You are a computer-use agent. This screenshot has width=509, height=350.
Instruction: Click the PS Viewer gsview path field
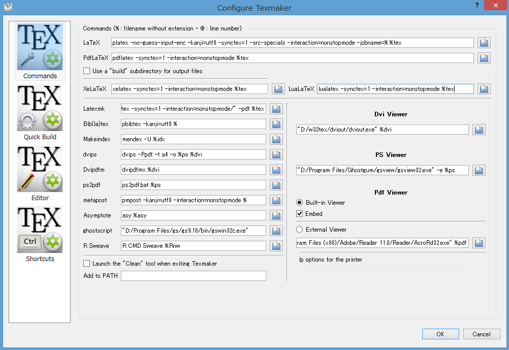(382, 170)
